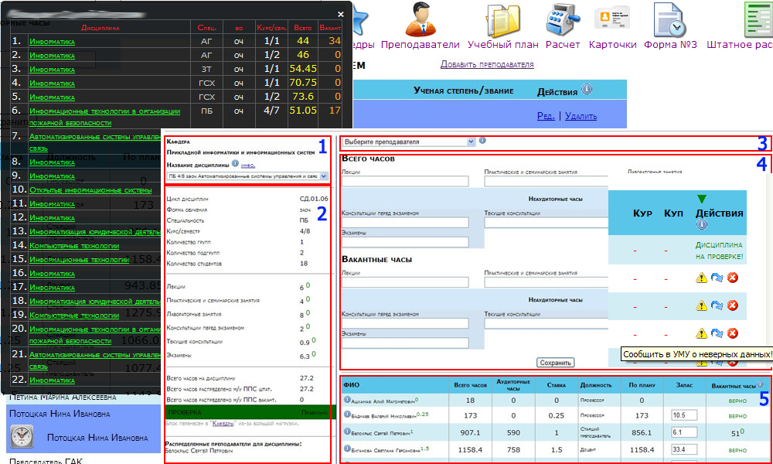The image size is (773, 464).
Task: Open the Выберите преподавателя dropdown
Action: (408, 142)
